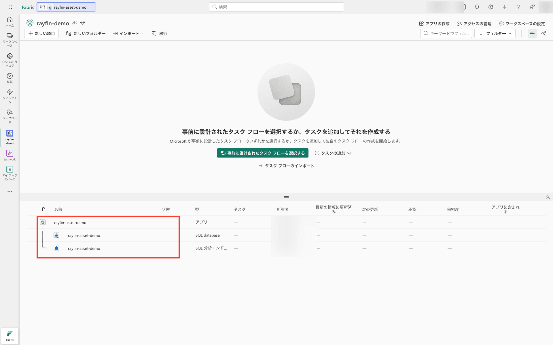The image size is (553, 345).
Task: Focus the キーワードでフィル keyword filter field
Action: [x=446, y=34]
